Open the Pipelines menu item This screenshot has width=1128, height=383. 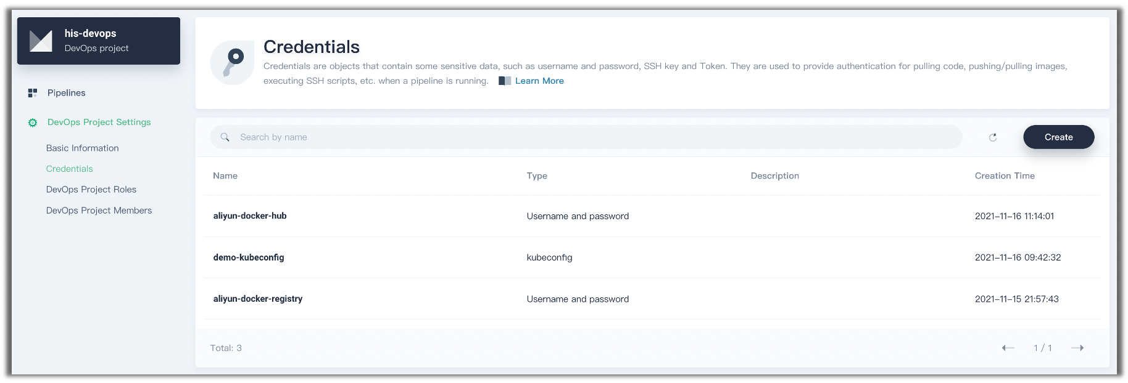[67, 93]
